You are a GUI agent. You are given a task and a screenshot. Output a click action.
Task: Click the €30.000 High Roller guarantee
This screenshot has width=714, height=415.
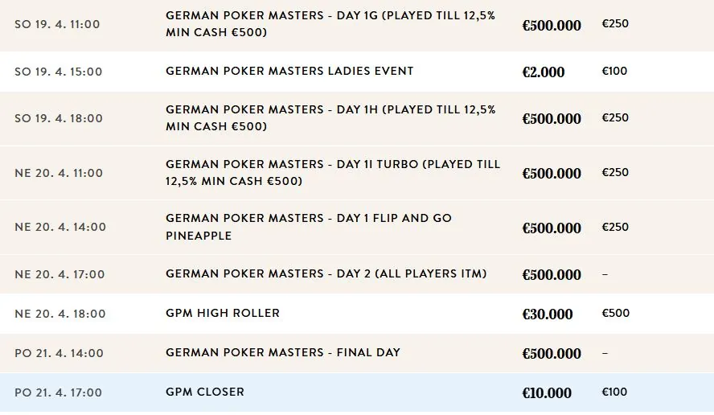point(548,314)
